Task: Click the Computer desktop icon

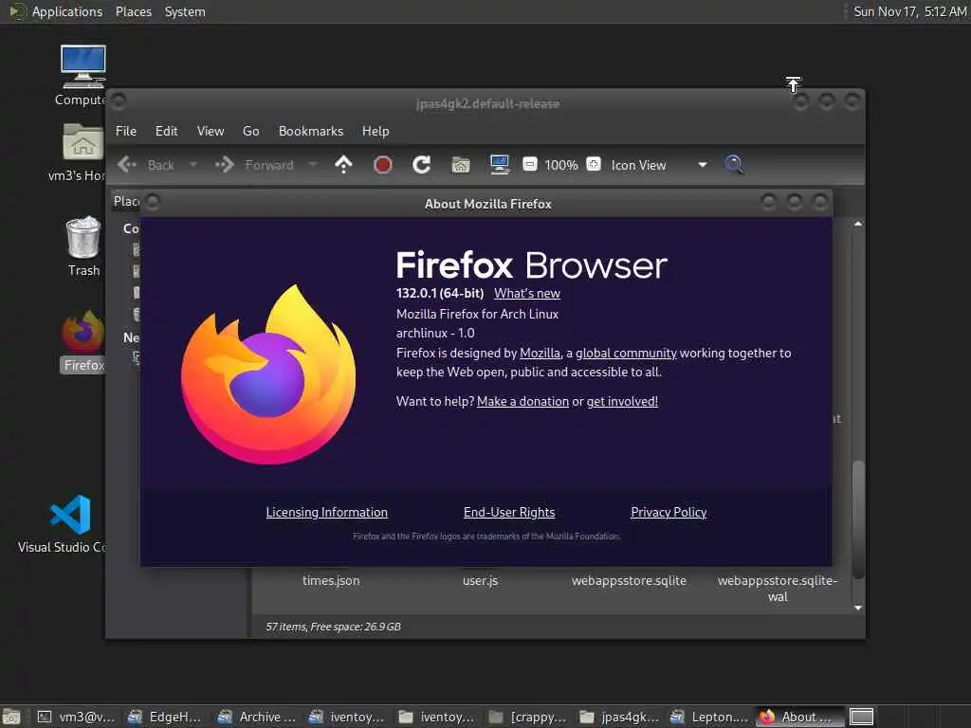Action: (83, 67)
